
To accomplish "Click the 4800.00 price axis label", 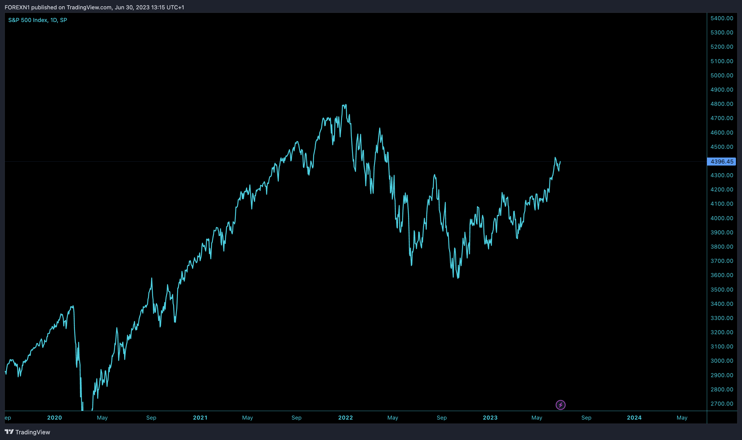I will (x=722, y=104).
